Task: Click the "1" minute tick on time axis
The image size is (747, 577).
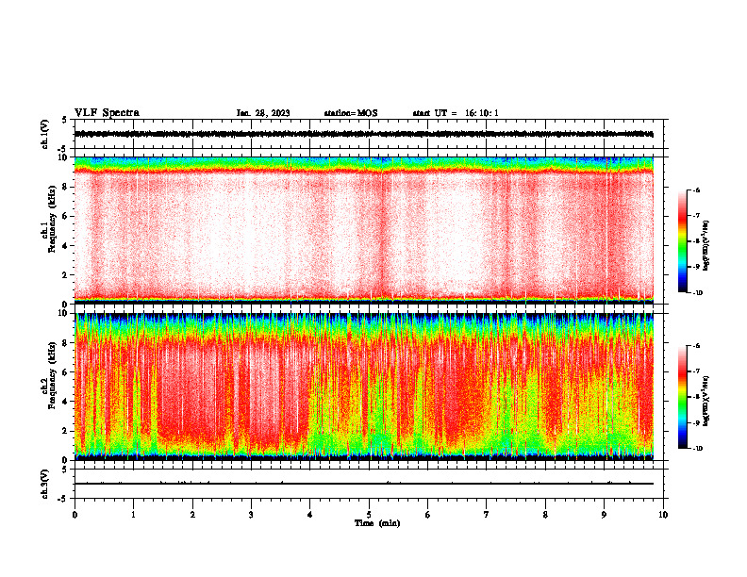Action: [133, 515]
